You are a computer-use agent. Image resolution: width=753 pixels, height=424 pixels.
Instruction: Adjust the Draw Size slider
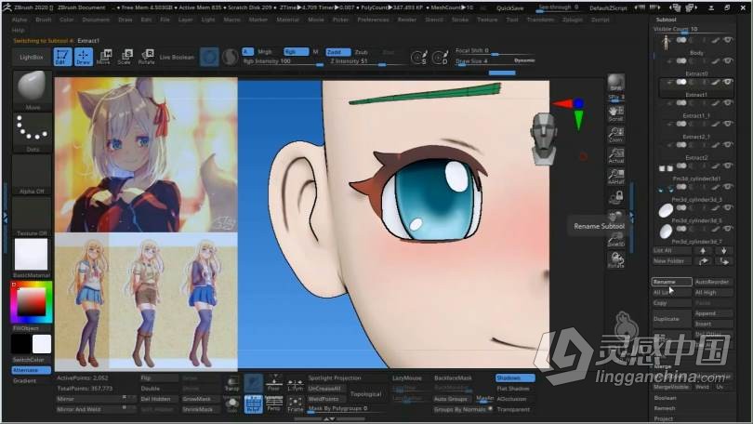click(495, 61)
